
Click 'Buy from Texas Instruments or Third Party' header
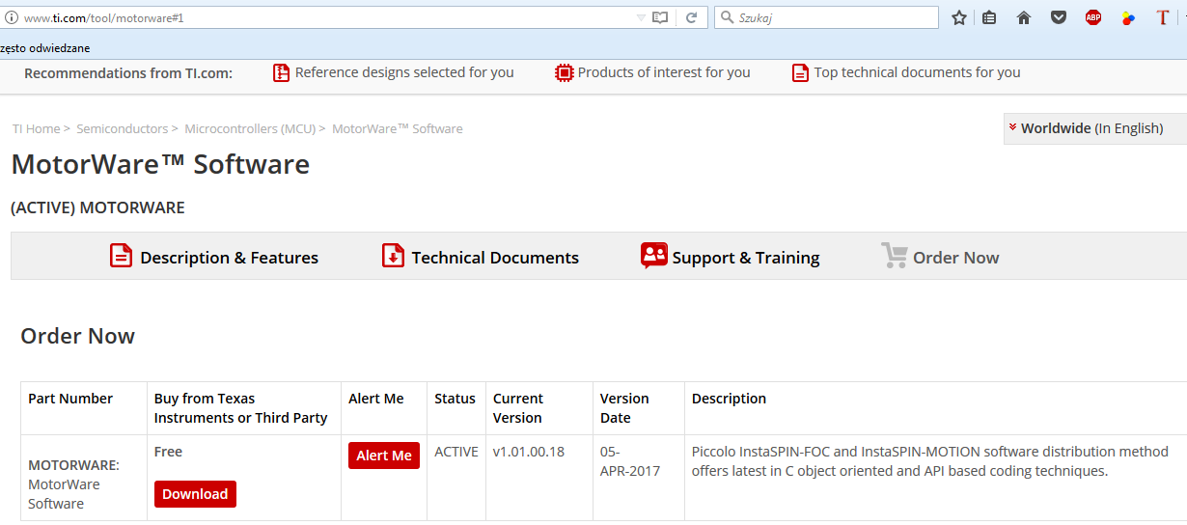241,408
